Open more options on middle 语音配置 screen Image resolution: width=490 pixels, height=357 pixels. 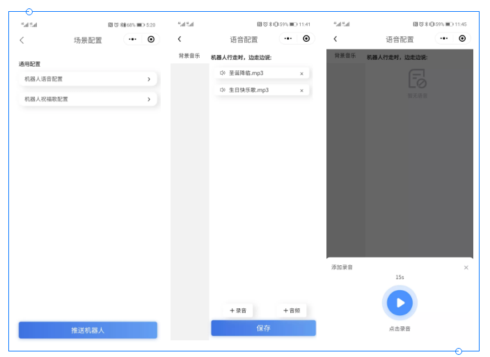click(288, 39)
